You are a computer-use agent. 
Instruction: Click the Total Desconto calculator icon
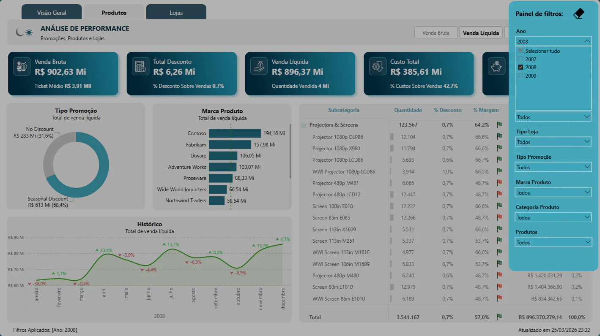click(140, 67)
